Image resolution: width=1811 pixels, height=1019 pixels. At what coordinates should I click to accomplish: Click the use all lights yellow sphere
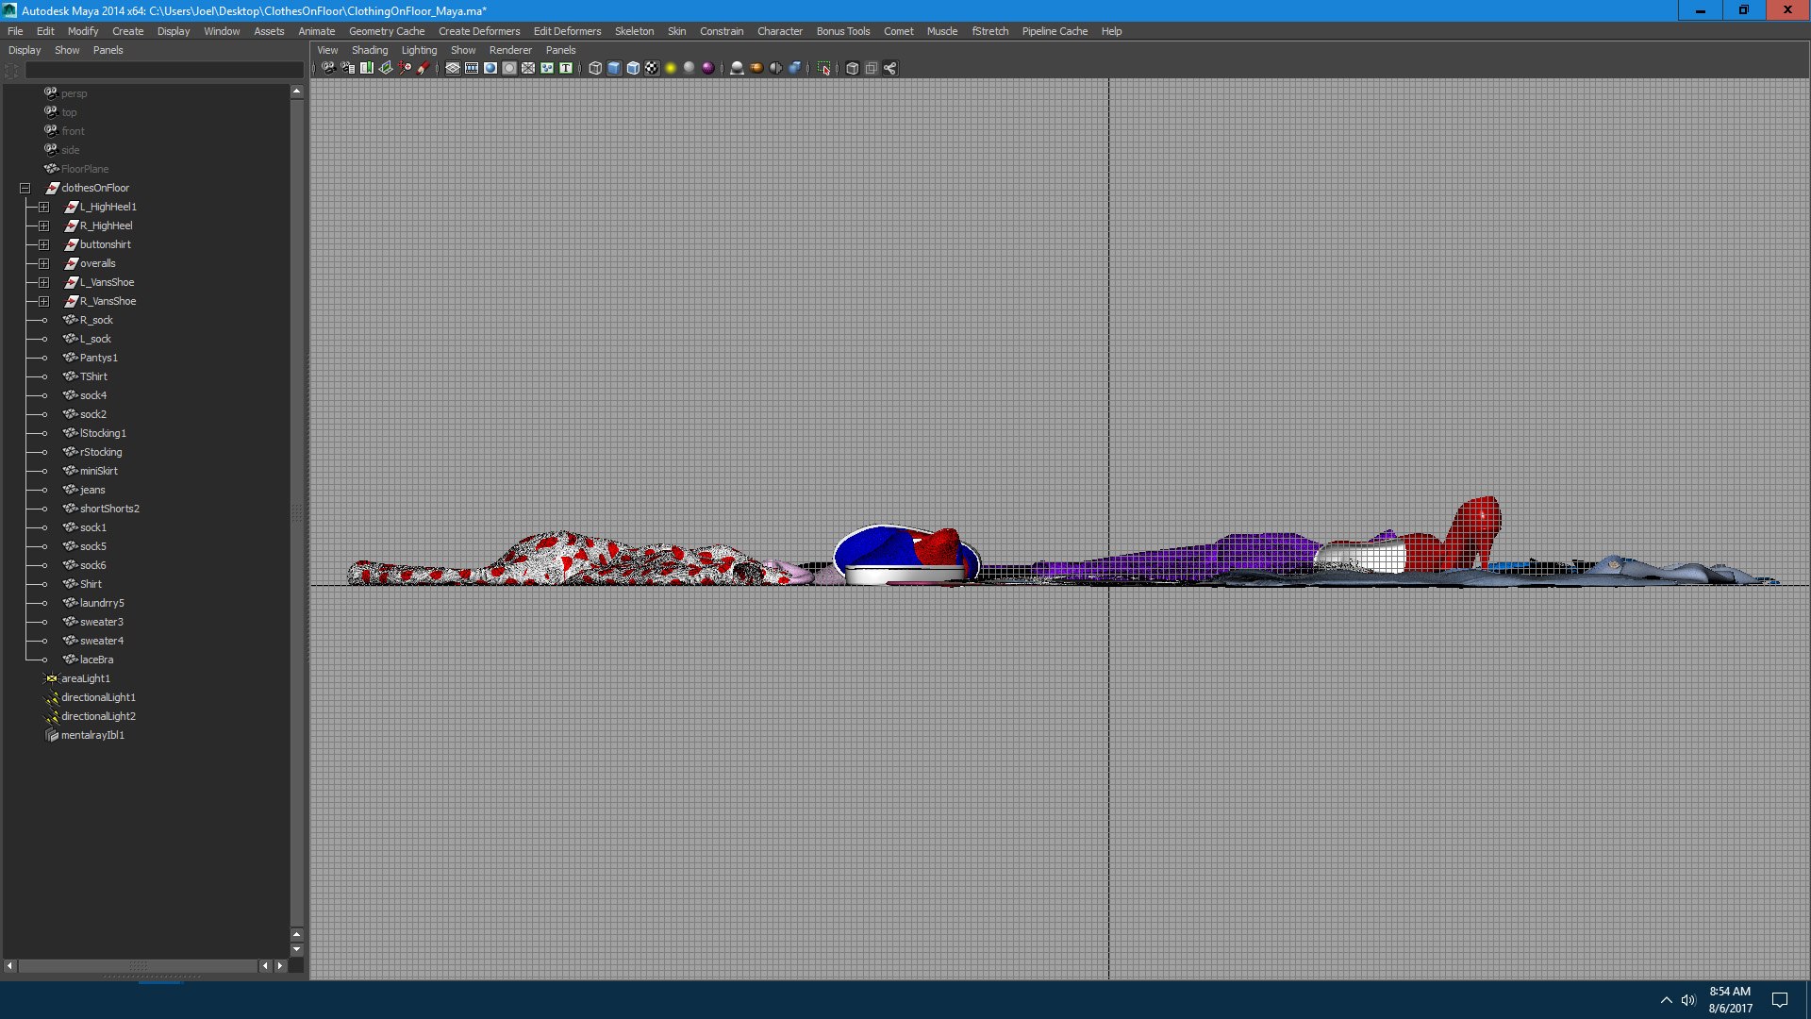click(671, 68)
